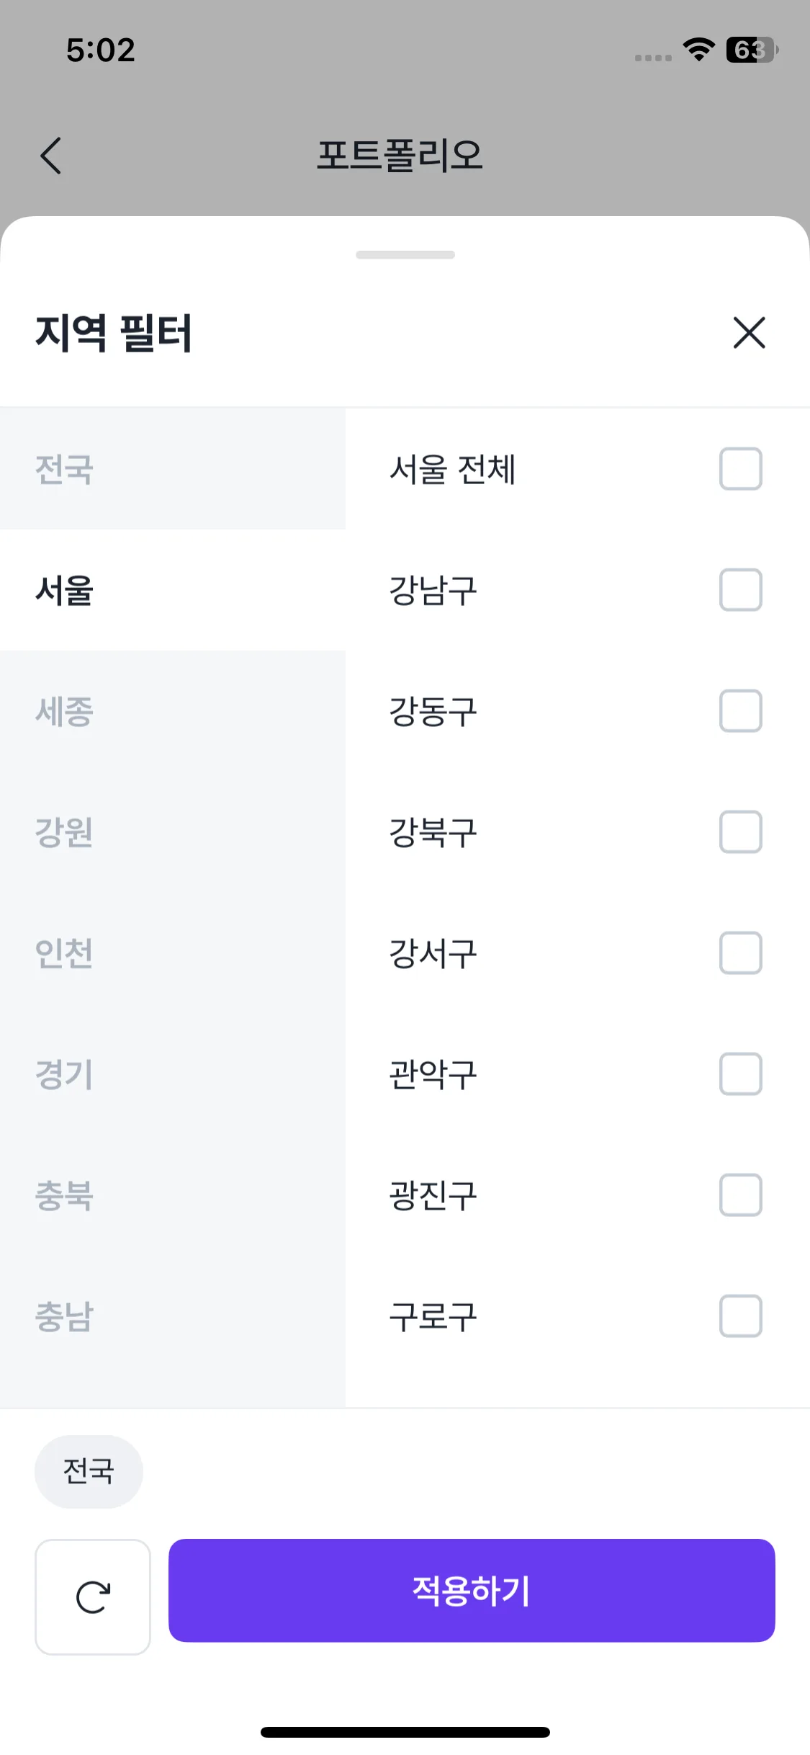Toggle the 강남구 checkbox

740,590
